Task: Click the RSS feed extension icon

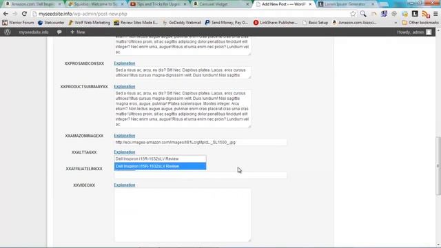Action: click(x=426, y=14)
